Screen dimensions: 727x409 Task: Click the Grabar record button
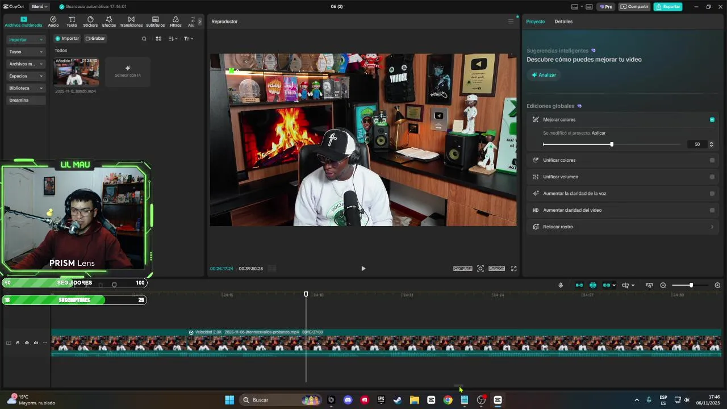click(95, 39)
